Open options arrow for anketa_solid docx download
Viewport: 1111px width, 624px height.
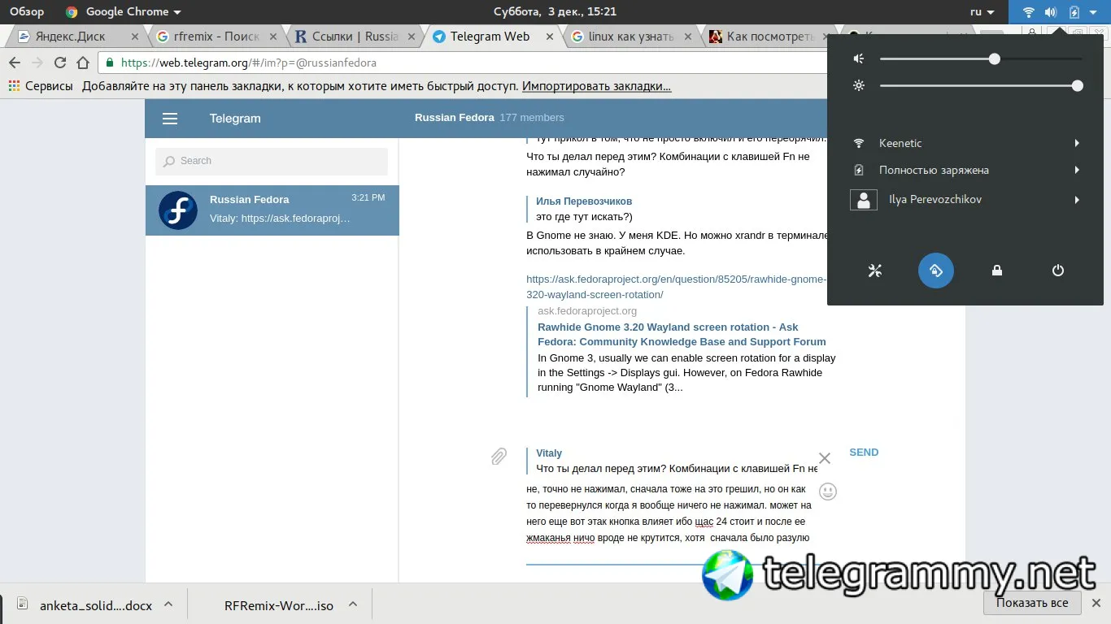point(168,604)
